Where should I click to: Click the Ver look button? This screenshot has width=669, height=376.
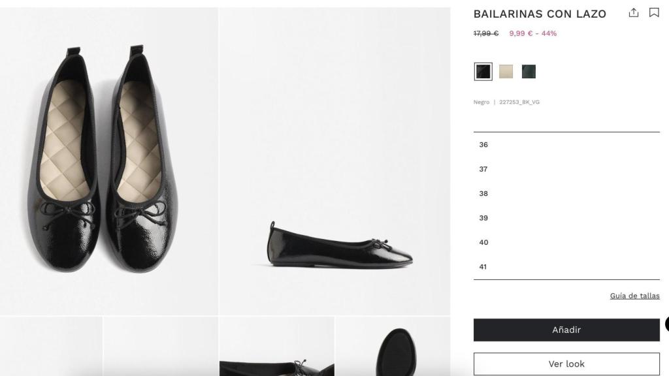click(x=566, y=364)
